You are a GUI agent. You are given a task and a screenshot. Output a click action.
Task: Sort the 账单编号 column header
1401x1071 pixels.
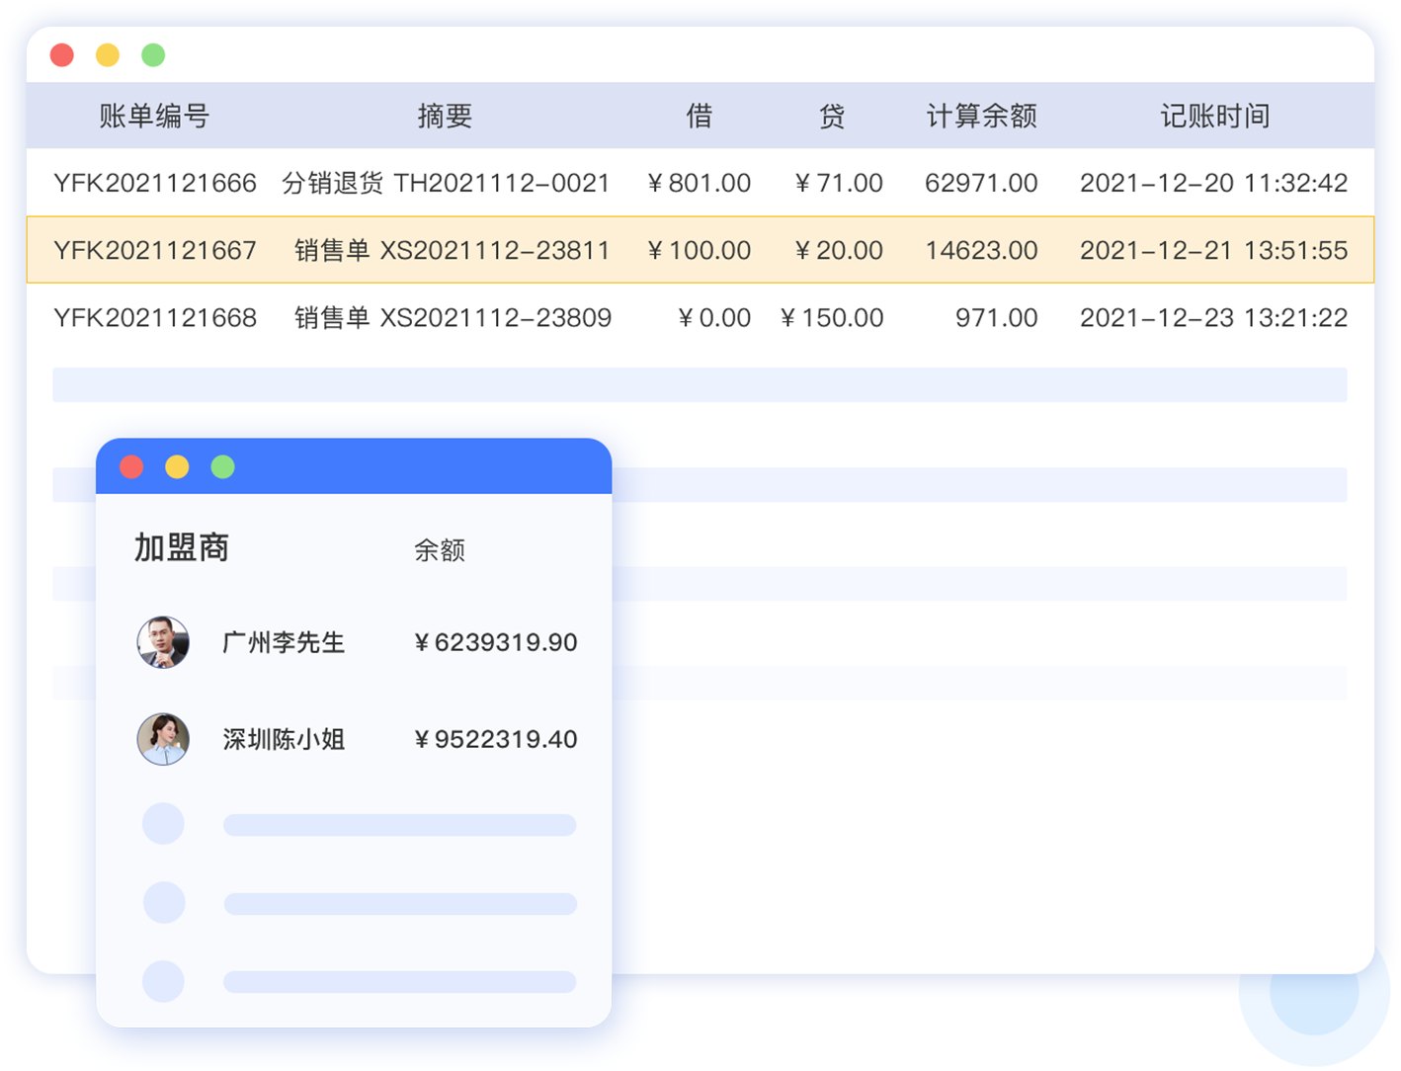pyautogui.click(x=153, y=116)
